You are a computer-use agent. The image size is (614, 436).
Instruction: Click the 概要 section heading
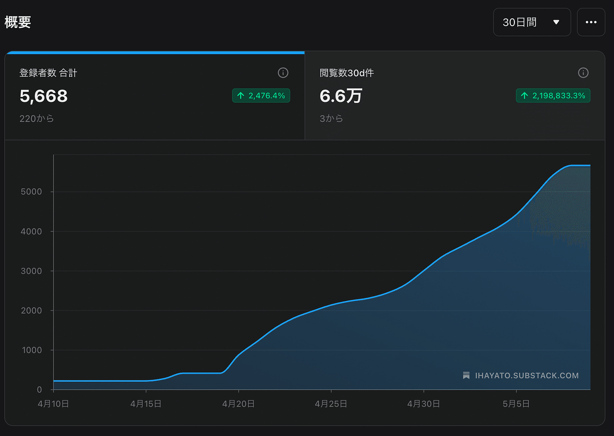[x=18, y=22]
